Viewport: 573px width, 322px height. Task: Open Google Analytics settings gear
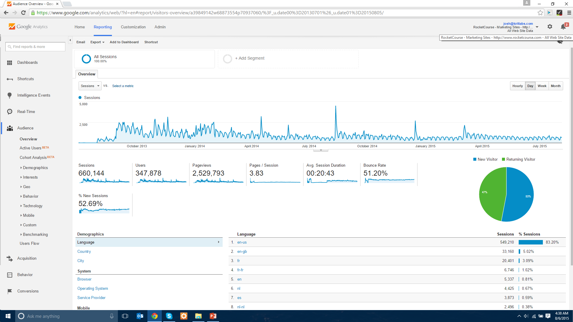pos(550,27)
